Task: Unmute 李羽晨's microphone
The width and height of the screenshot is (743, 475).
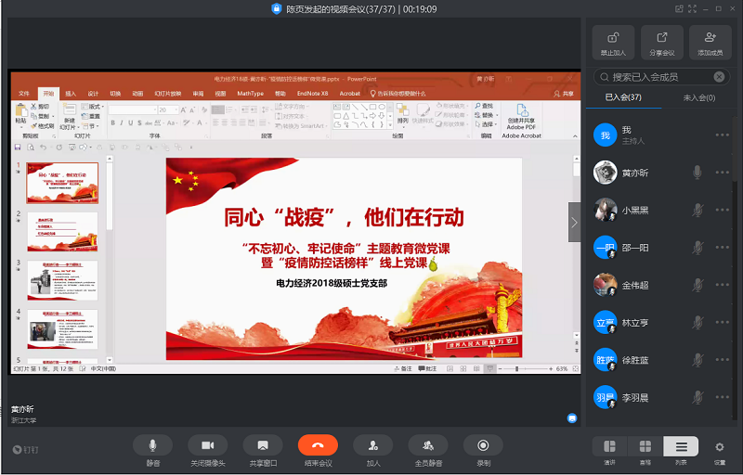Action: (x=697, y=397)
